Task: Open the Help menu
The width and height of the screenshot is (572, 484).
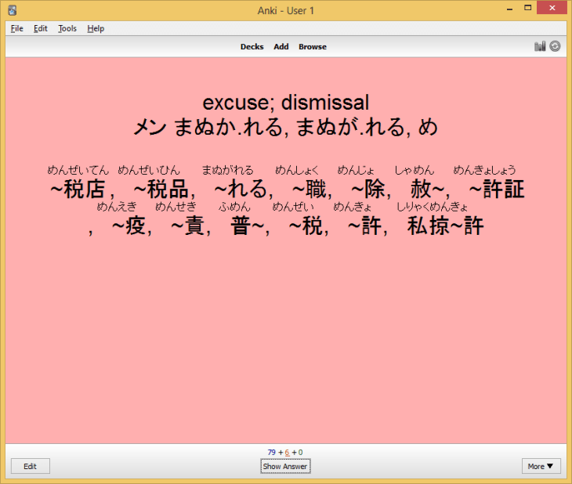Action: pyautogui.click(x=96, y=28)
